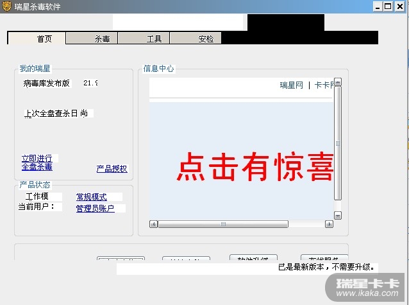The image size is (409, 305).
Task: Click the Rising lion logo in title bar
Action: tap(7, 6)
